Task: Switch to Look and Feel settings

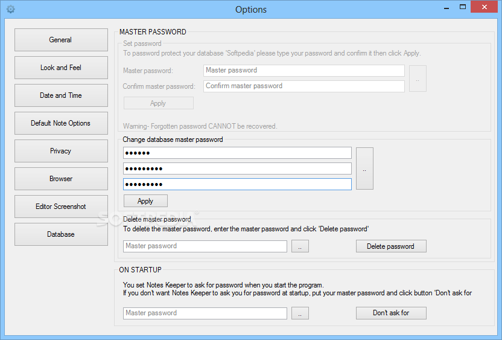Action: point(61,68)
